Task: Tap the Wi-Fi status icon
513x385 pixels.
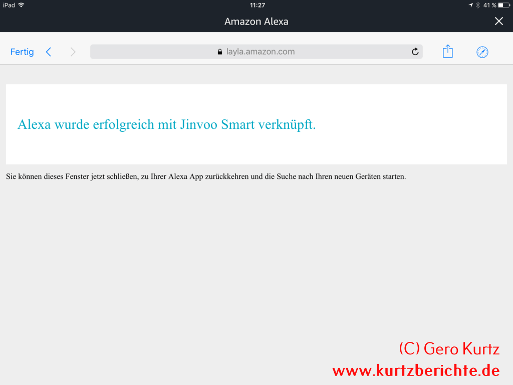Action: (x=21, y=5)
